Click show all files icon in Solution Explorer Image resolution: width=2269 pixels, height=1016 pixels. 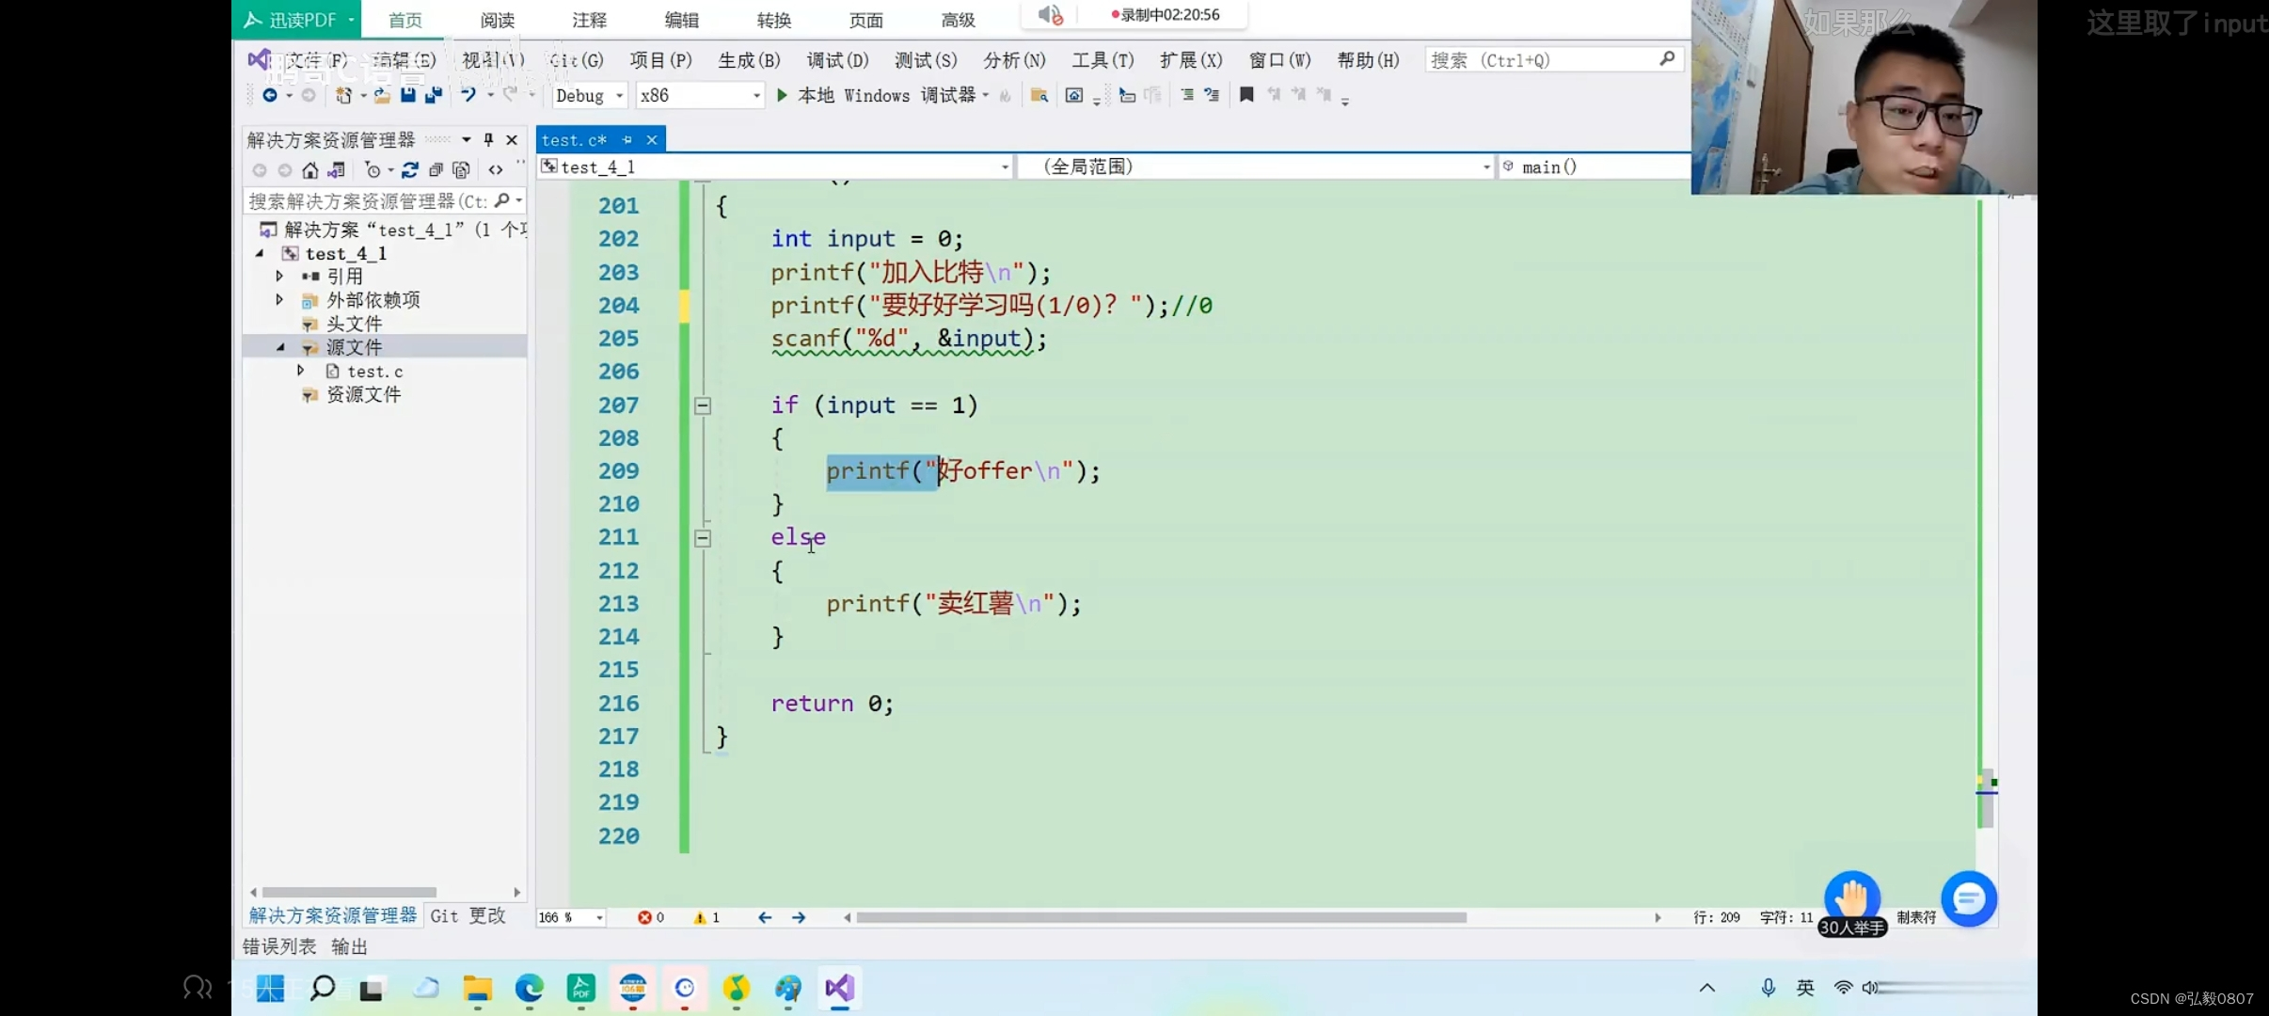461,170
